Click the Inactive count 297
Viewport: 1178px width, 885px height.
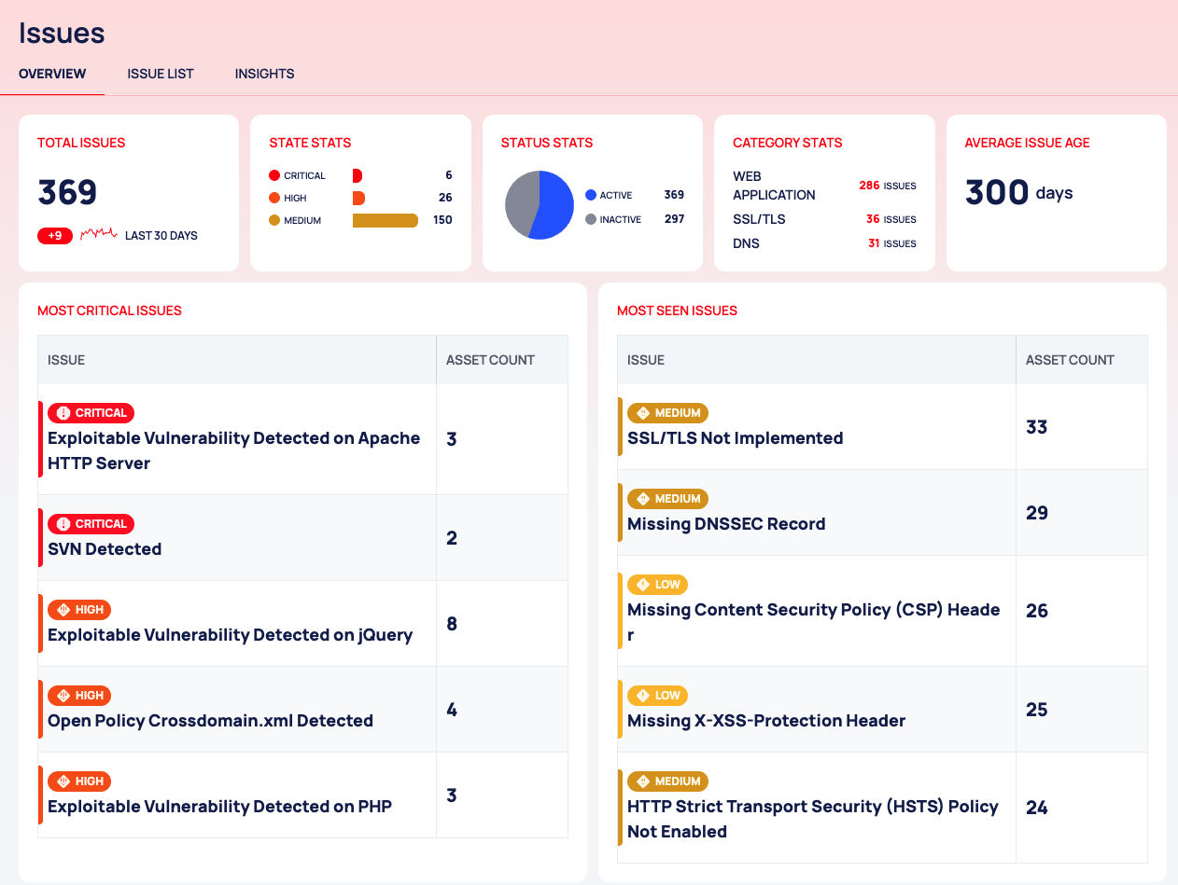pos(674,219)
